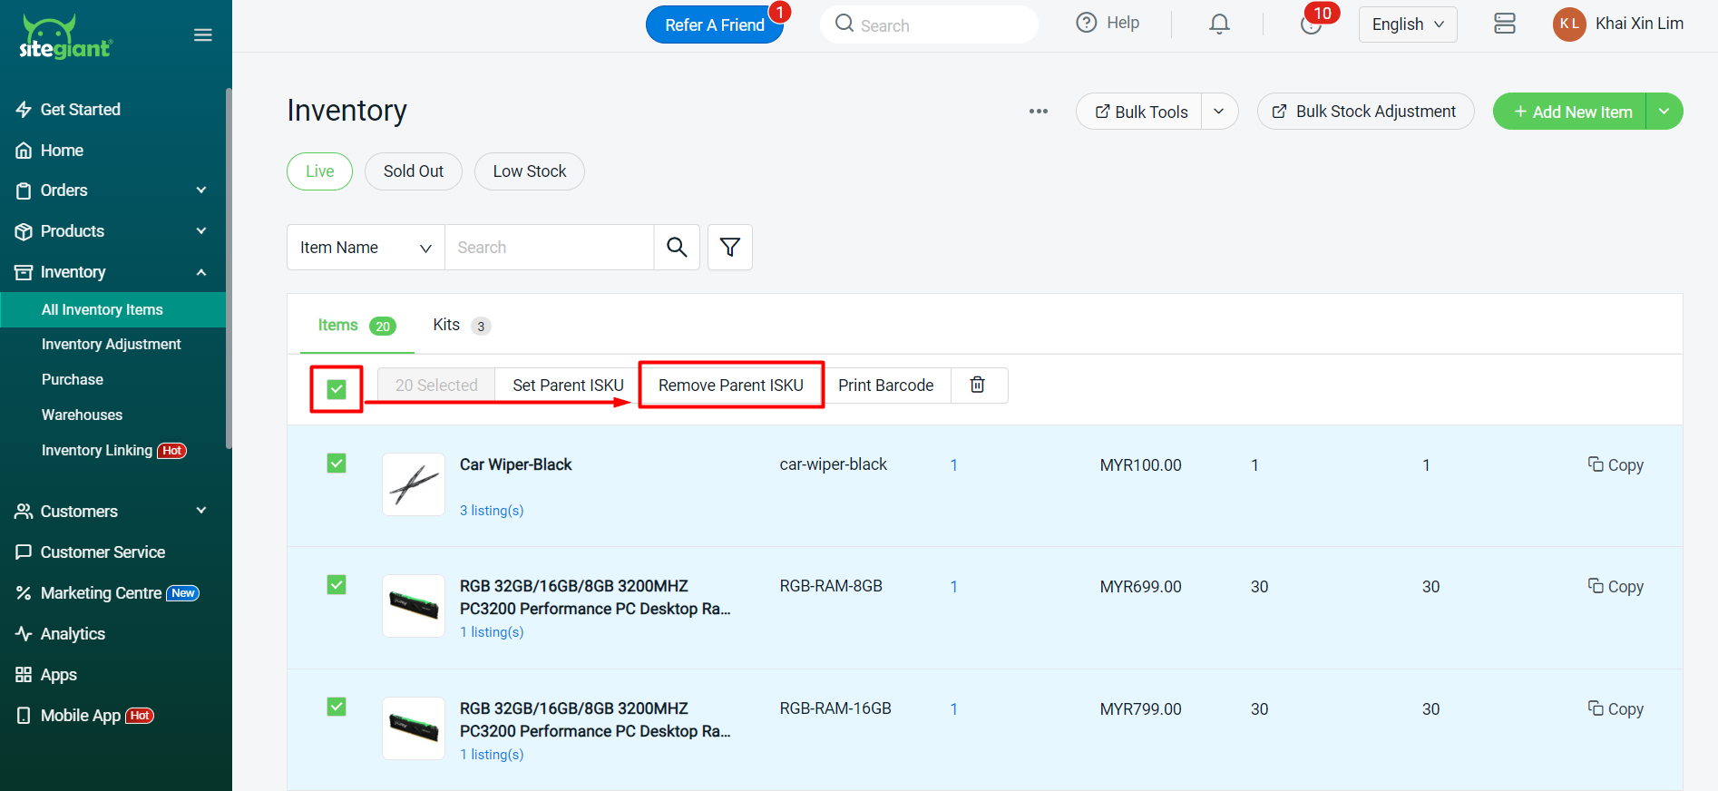1718x791 pixels.
Task: Click the hamburger menu icon in sidebar
Action: click(202, 35)
